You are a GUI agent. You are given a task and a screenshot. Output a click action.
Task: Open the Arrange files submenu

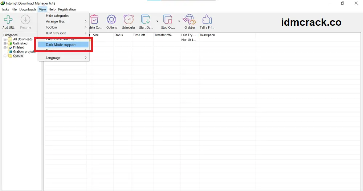coord(64,21)
